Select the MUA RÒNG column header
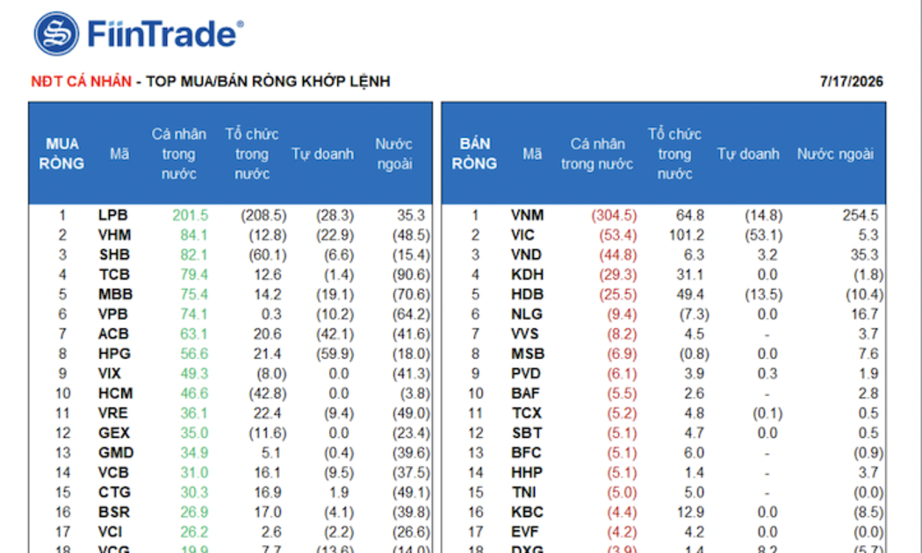 tap(61, 154)
